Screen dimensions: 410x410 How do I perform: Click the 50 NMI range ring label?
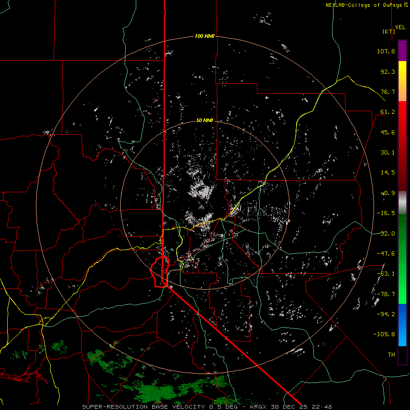pos(205,121)
